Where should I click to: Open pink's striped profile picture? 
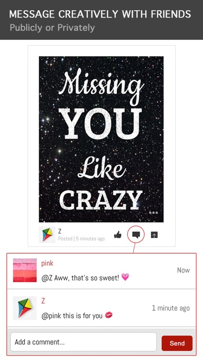pyautogui.click(x=25, y=270)
